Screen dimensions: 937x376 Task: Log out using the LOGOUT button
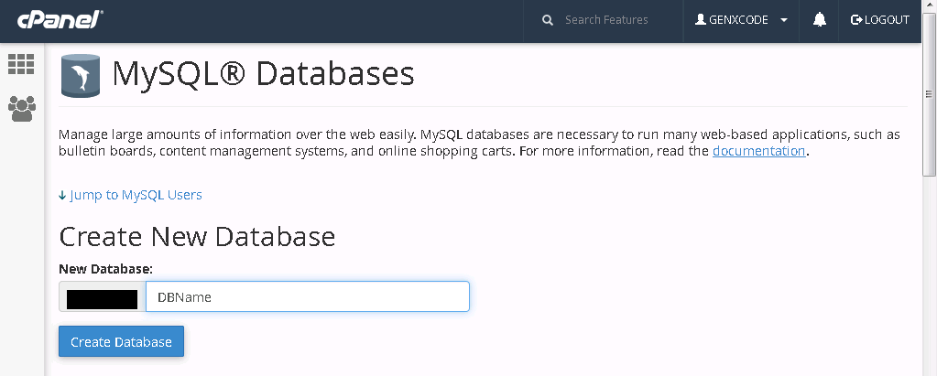(879, 20)
